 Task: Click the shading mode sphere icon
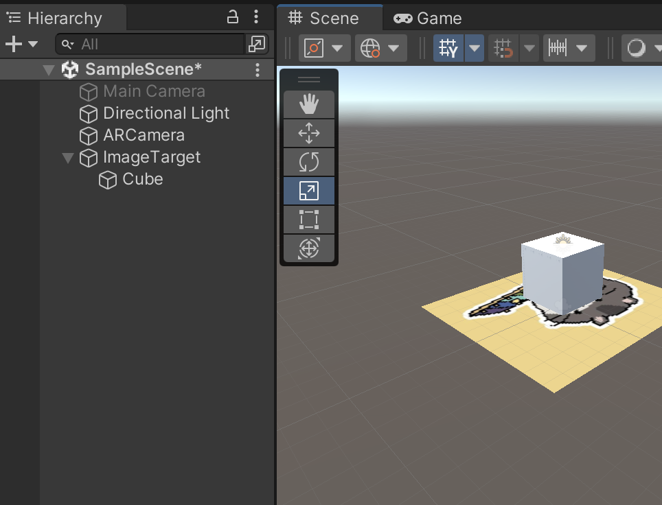click(x=636, y=48)
